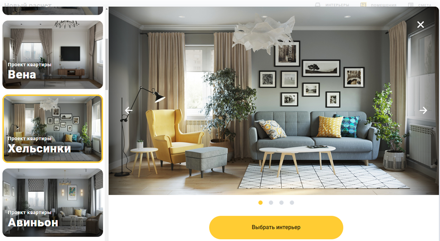
Task: Click the scrollbar up arrow in project list
Action: point(107,9)
